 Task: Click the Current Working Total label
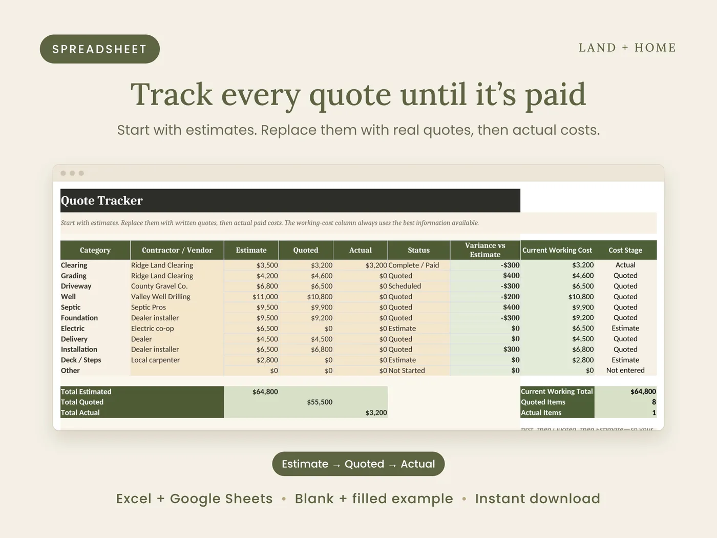tap(557, 391)
